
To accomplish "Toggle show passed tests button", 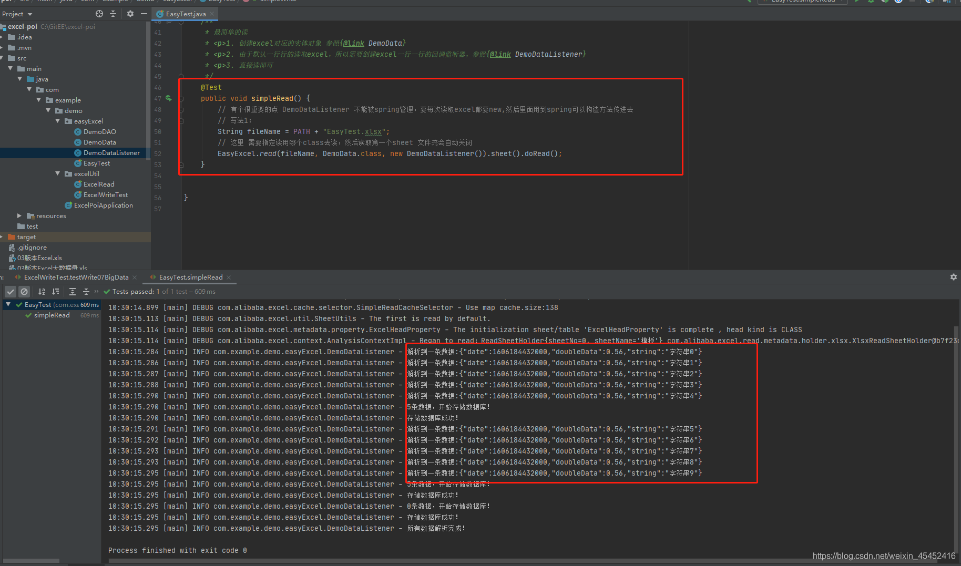I will [11, 292].
